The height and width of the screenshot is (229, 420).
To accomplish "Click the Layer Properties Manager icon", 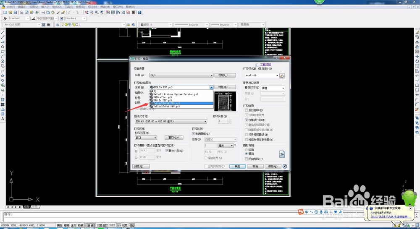I will [x=58, y=25].
